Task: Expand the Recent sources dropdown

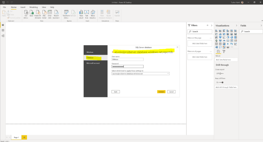Action: click(x=56, y=14)
